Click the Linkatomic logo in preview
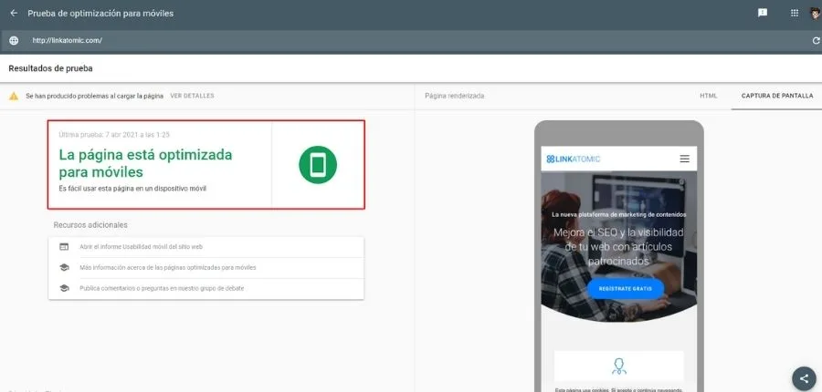The image size is (822, 392). [573, 159]
